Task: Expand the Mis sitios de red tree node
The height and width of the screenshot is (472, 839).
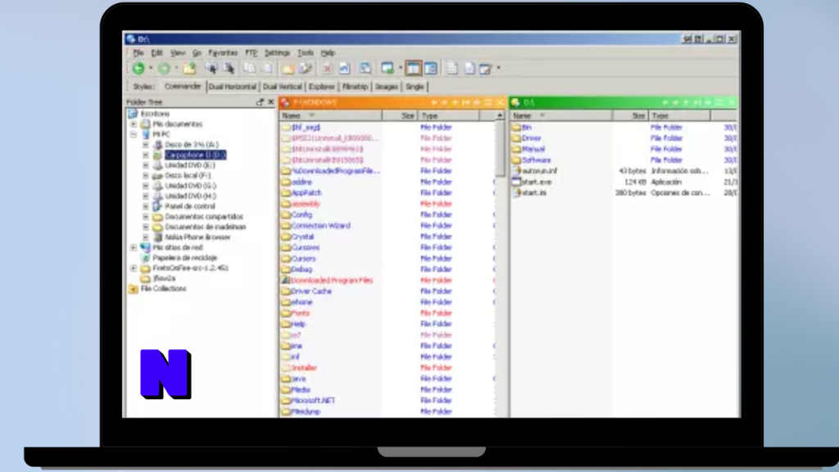Action: [x=134, y=247]
